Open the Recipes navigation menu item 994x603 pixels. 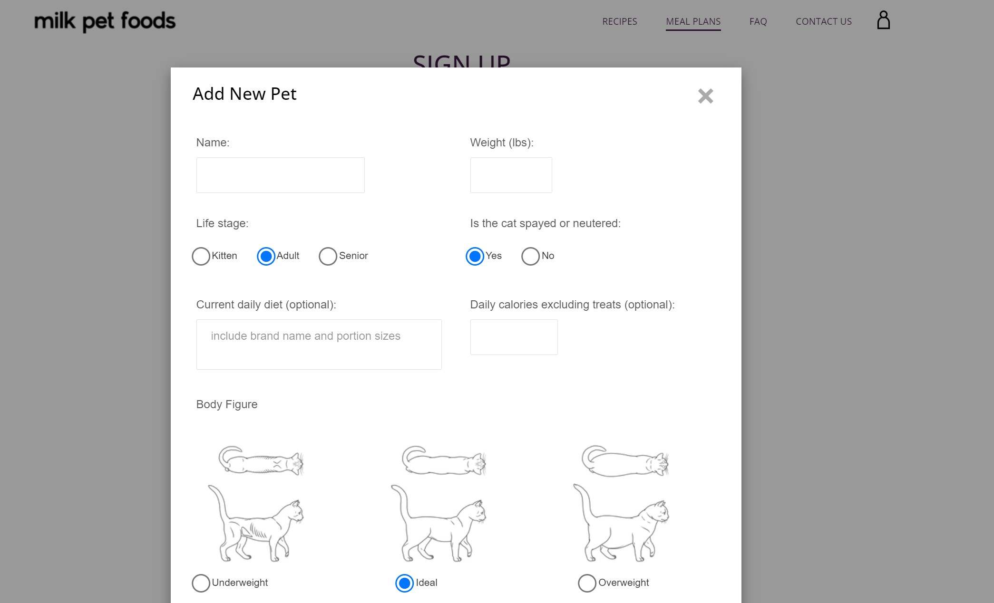(x=619, y=21)
